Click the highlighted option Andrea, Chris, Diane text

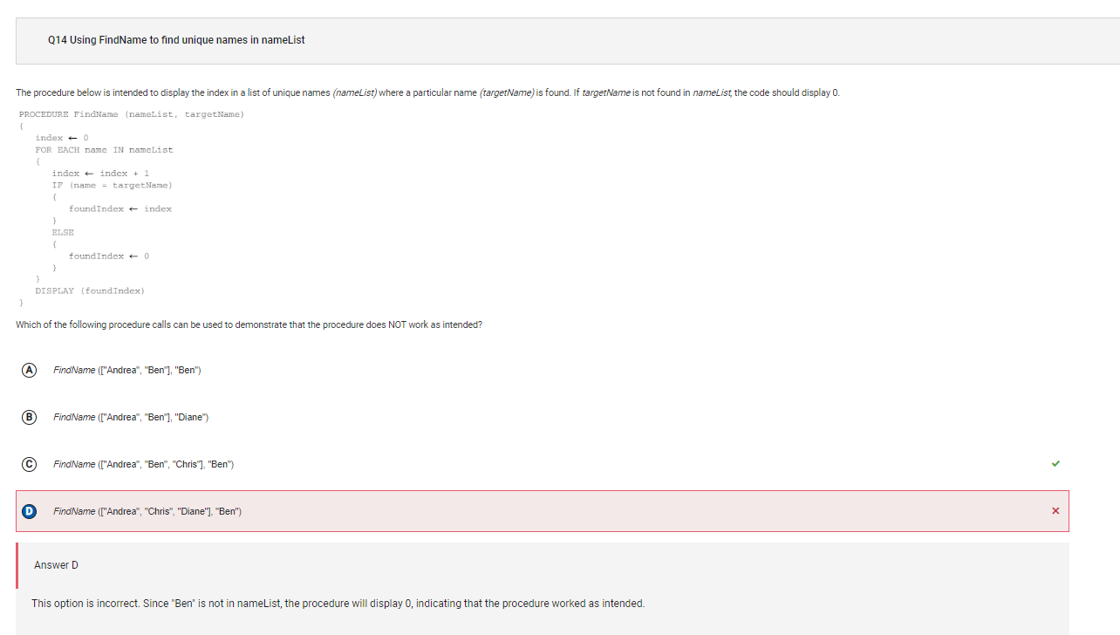coord(147,511)
